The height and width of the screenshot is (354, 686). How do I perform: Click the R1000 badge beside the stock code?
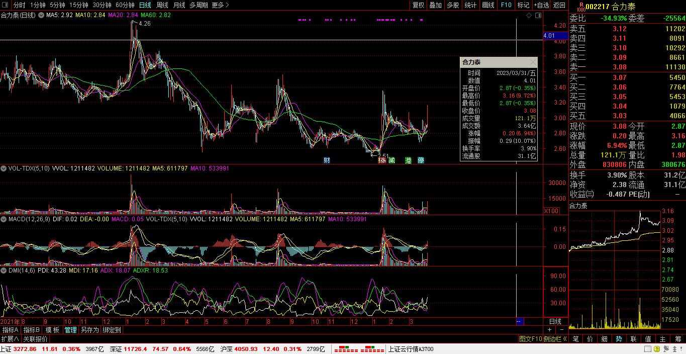(580, 7)
